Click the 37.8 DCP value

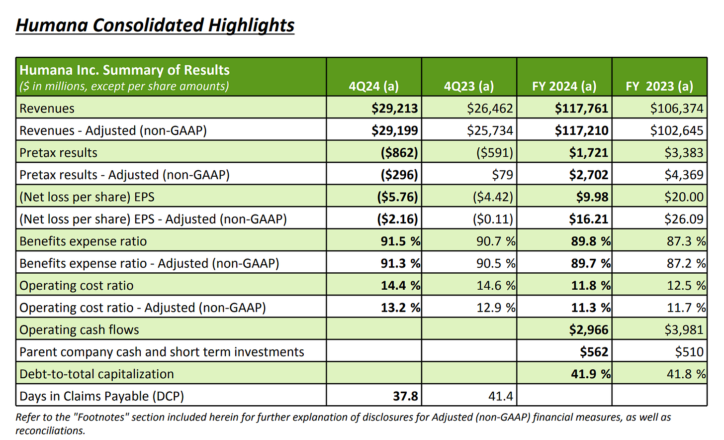click(x=406, y=396)
